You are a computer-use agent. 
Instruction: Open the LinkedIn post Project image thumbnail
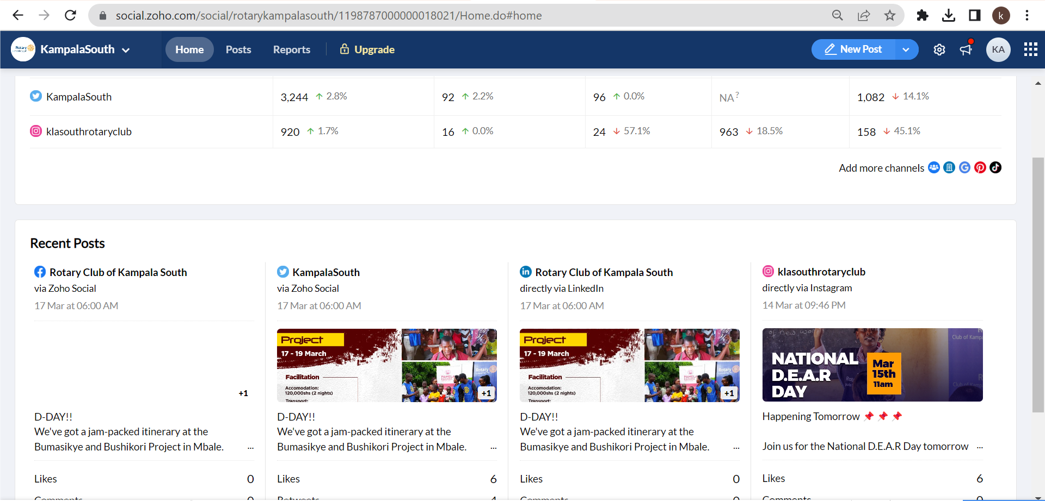[629, 365]
